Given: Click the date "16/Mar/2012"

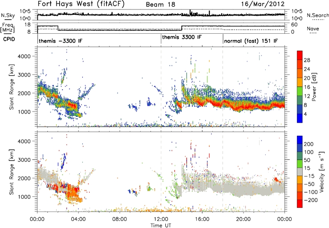Looking at the screenshot, I should (263, 4).
